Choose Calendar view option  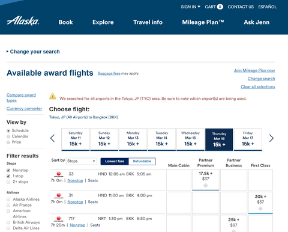tap(8, 136)
